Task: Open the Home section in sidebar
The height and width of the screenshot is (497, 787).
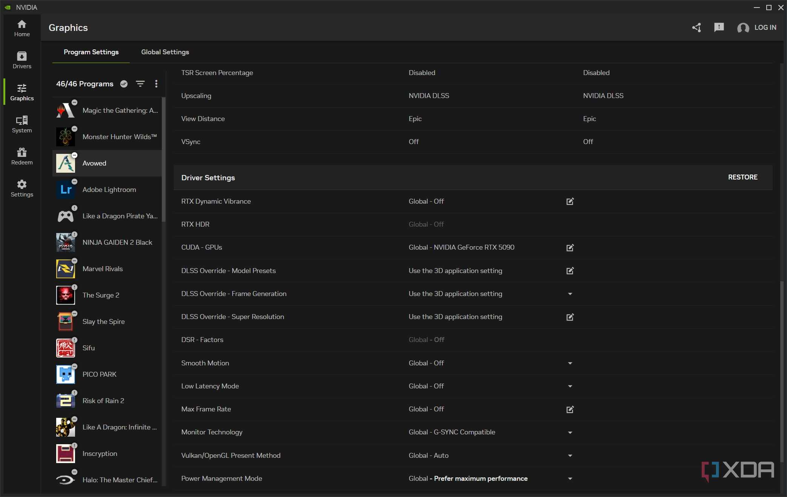Action: pyautogui.click(x=22, y=28)
